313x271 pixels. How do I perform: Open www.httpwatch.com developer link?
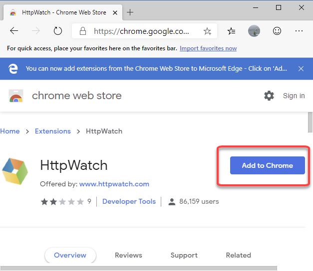point(114,184)
